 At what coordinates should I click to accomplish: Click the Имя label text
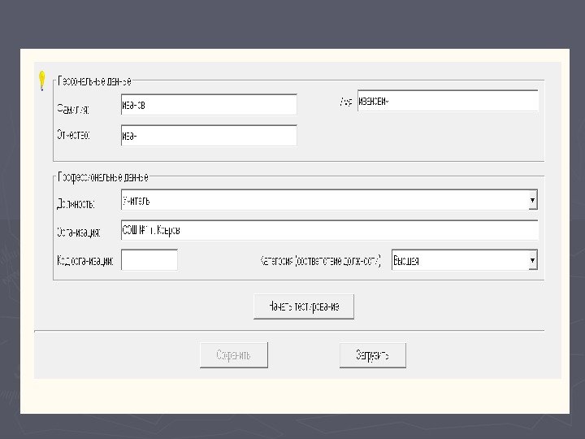(345, 102)
